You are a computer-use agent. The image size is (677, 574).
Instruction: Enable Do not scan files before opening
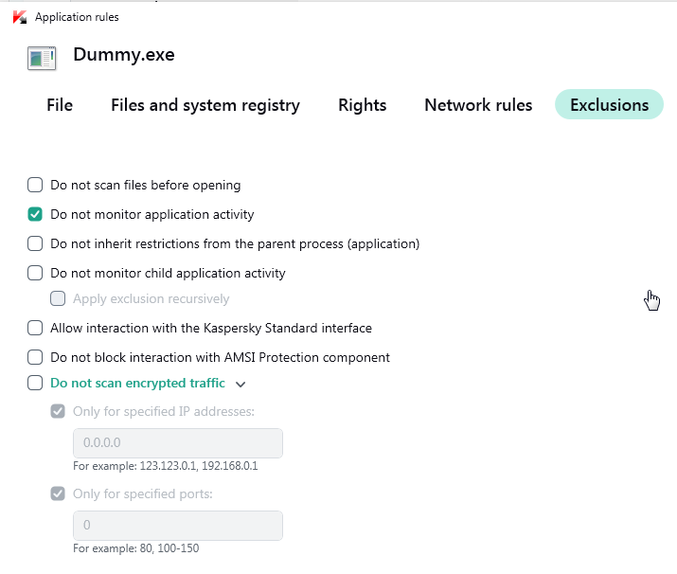[35, 185]
